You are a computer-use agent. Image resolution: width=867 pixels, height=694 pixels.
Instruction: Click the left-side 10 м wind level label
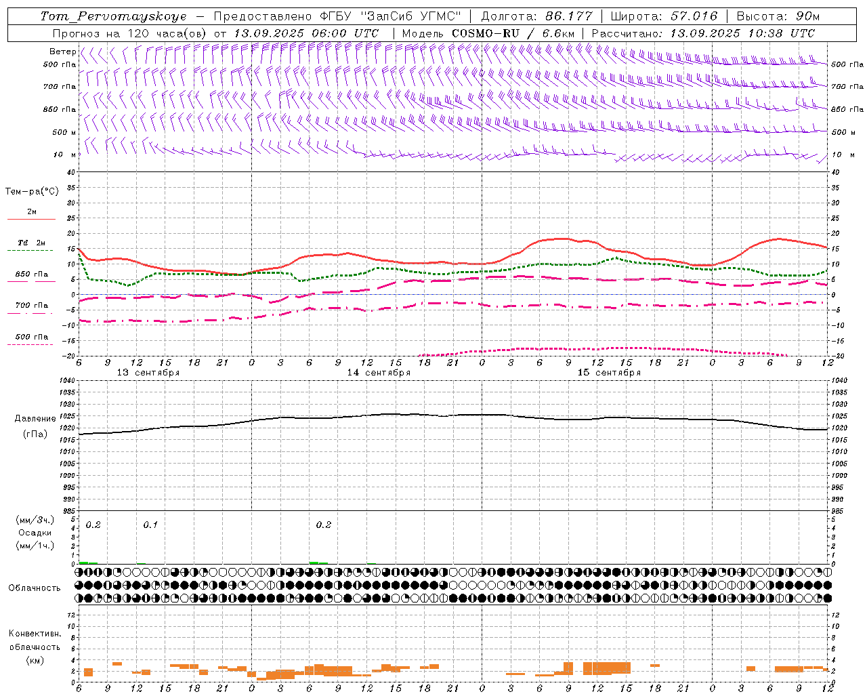pos(65,155)
